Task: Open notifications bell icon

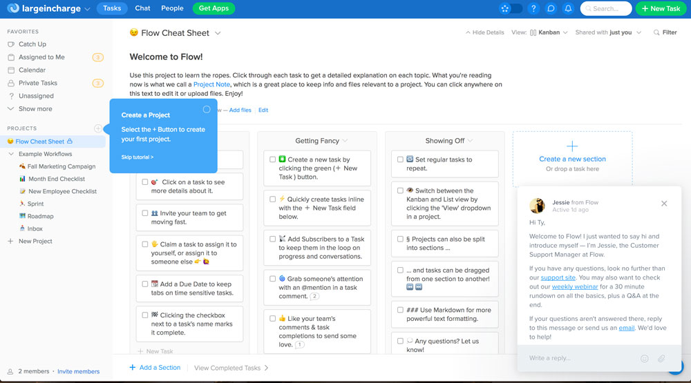Action: pos(569,8)
